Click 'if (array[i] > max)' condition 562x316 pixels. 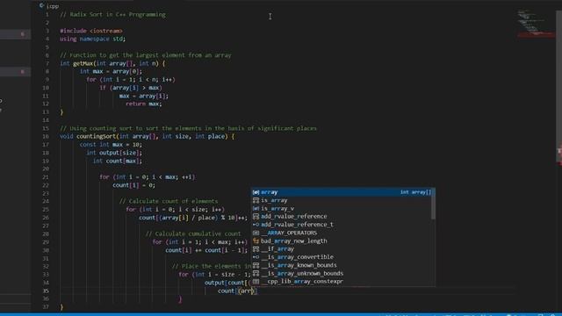131,88
